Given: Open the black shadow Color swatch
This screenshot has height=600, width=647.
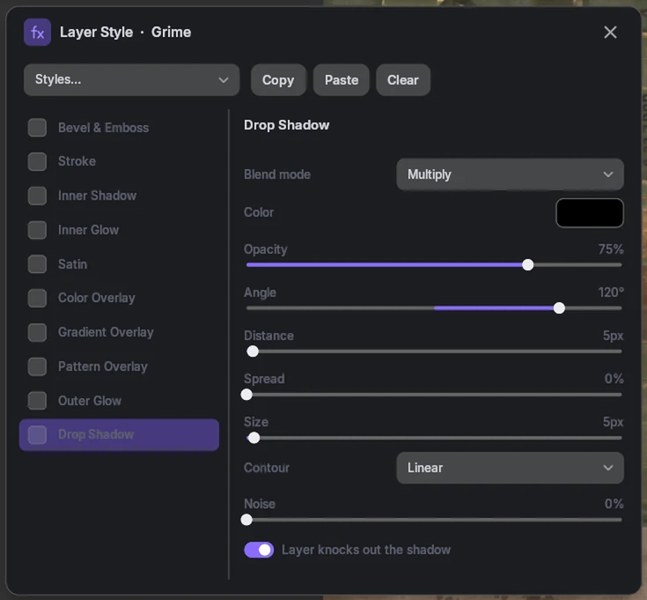Looking at the screenshot, I should tap(590, 212).
